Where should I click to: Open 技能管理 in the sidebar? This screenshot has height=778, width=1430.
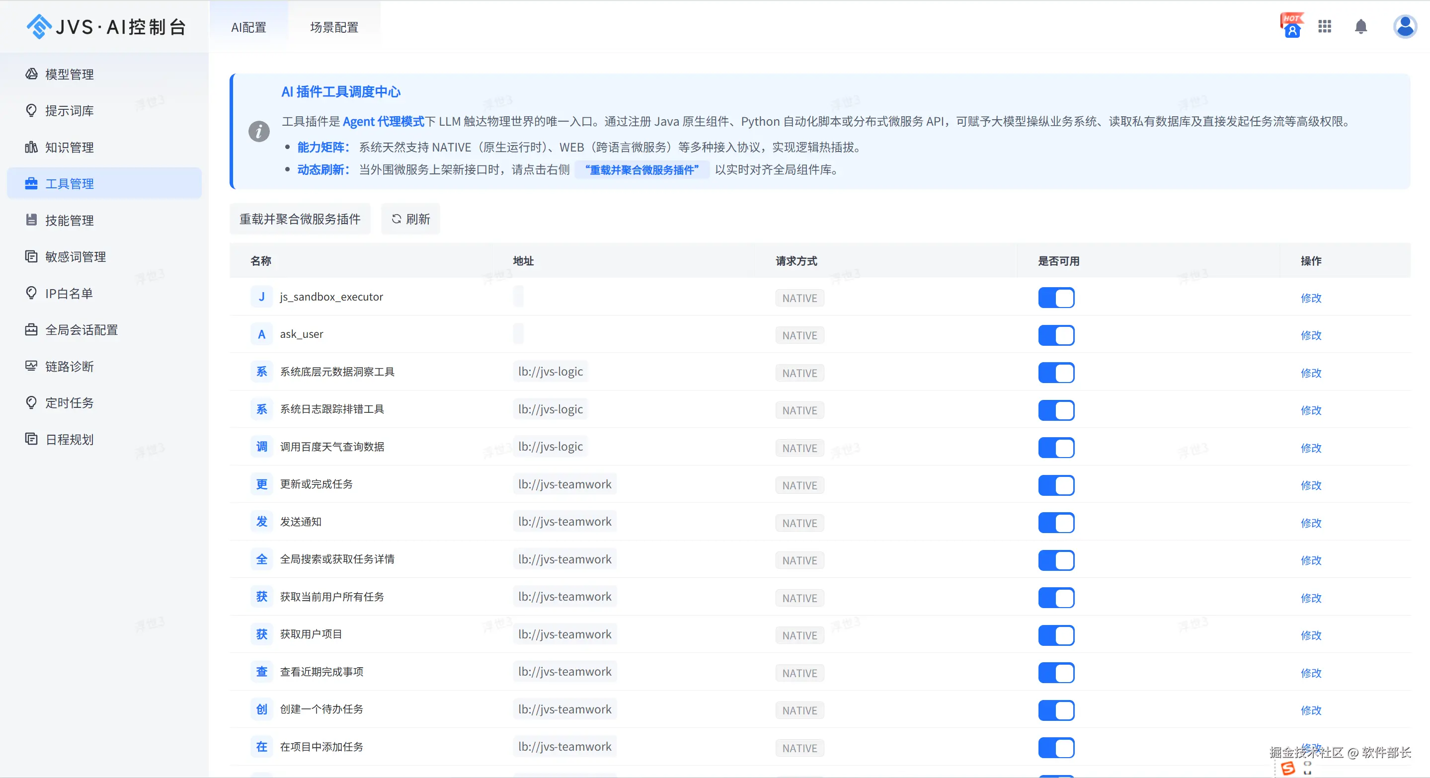click(x=70, y=220)
